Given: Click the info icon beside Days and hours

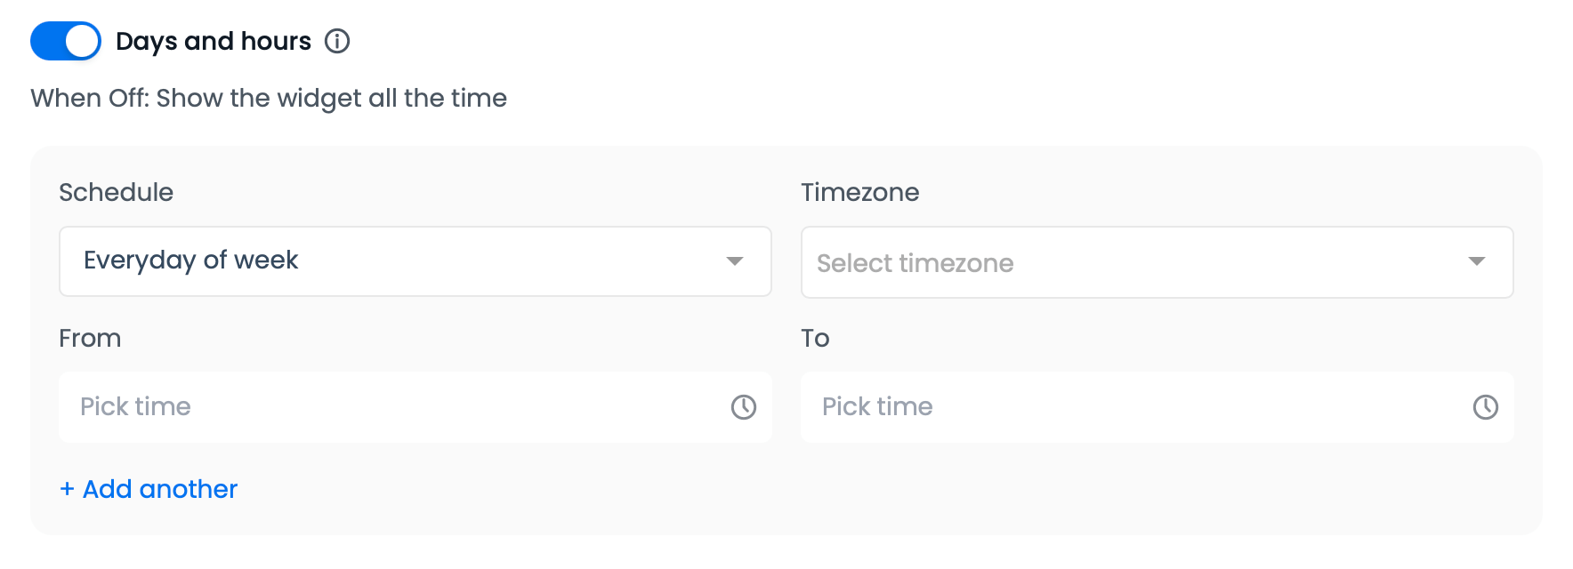Looking at the screenshot, I should click(x=337, y=41).
